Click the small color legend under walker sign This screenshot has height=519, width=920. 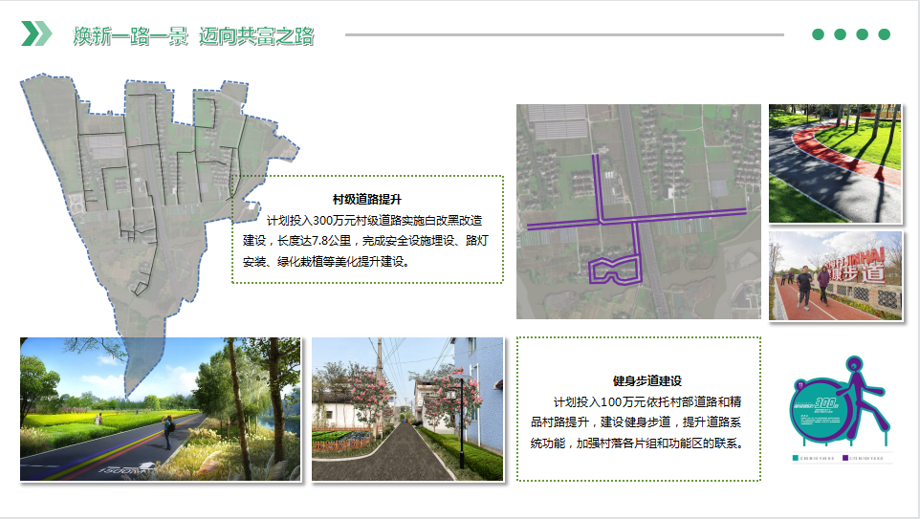click(x=842, y=458)
